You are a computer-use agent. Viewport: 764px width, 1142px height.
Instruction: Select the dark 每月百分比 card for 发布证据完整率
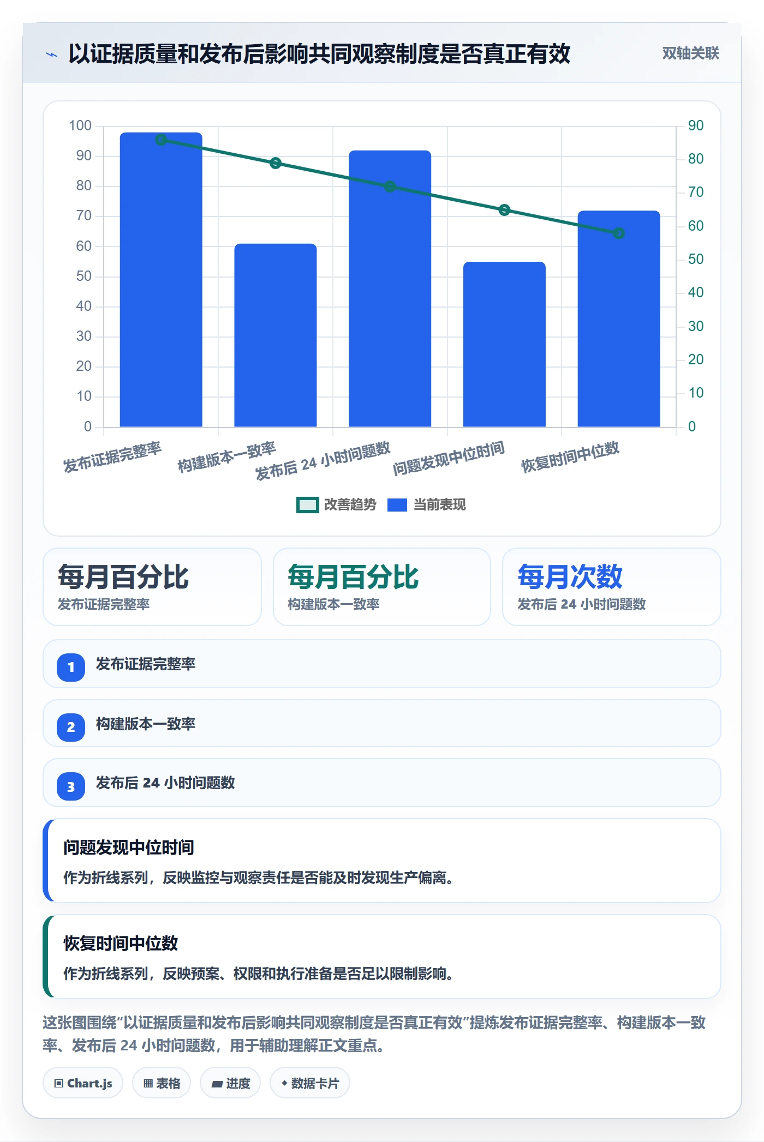(152, 587)
